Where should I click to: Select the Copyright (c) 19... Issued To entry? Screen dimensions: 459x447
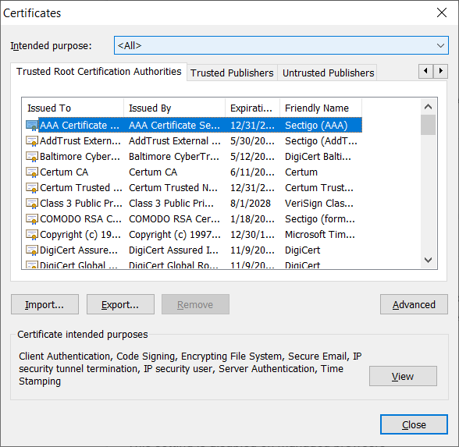(80, 235)
